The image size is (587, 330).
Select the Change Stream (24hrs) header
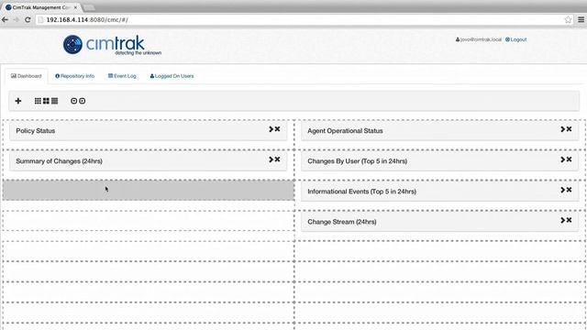pos(440,222)
